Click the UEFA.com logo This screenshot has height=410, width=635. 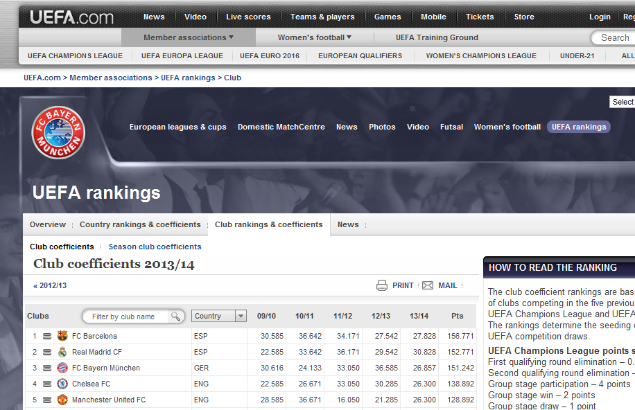71,17
